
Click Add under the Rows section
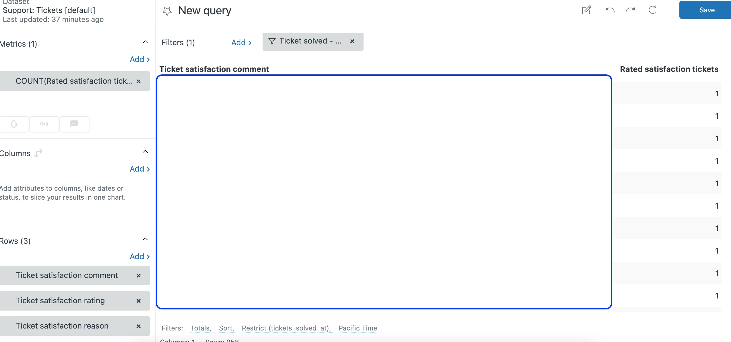coord(140,257)
